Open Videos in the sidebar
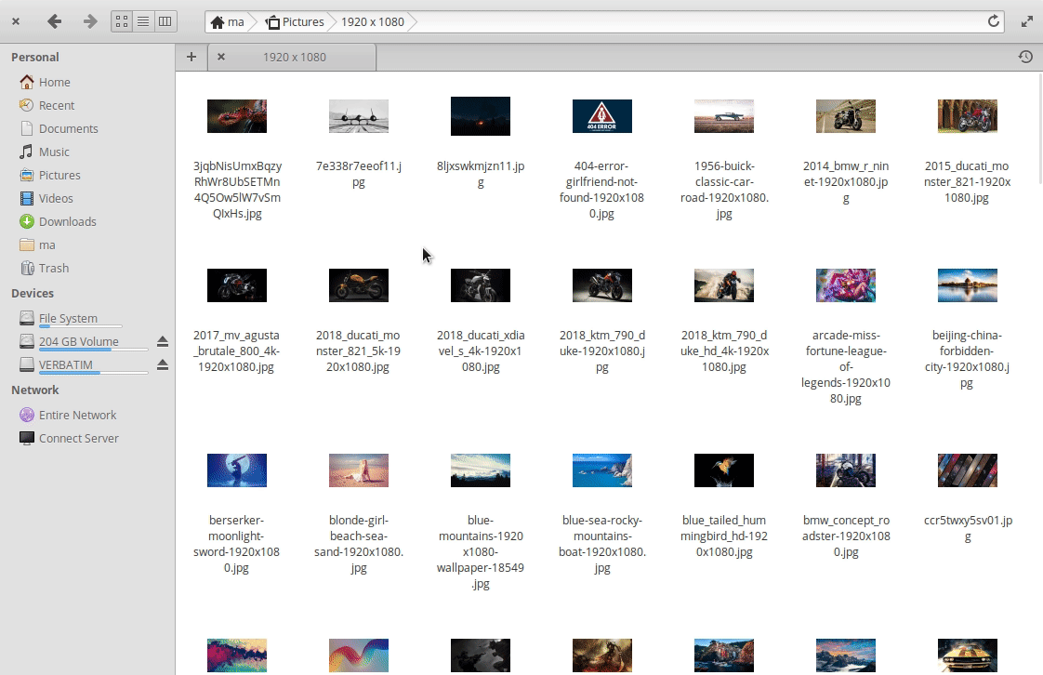Screen dimensions: 1043x675 click(x=46, y=199)
